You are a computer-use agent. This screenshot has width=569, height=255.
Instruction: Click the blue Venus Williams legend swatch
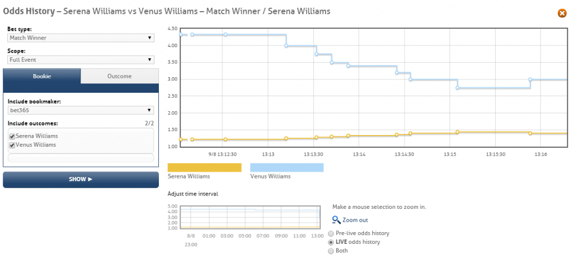(x=287, y=167)
